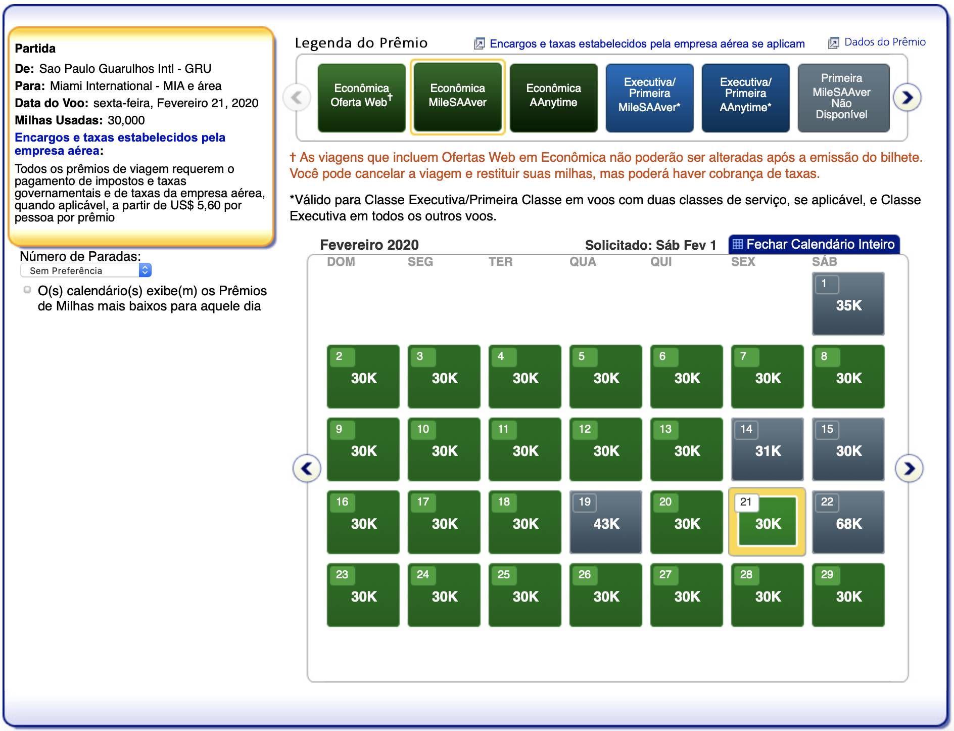Image resolution: width=954 pixels, height=731 pixels.
Task: Click the highlighted February 21 cell
Action: [x=768, y=522]
